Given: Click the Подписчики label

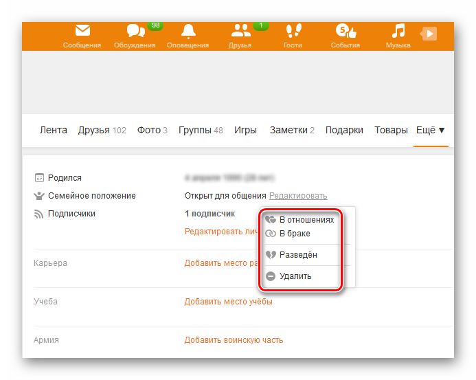Looking at the screenshot, I should pyautogui.click(x=71, y=214).
